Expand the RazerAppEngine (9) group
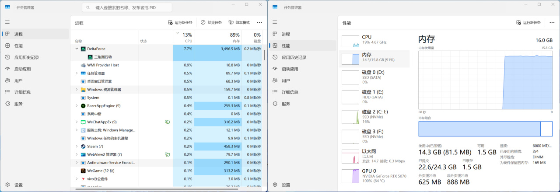Image resolution: width=560 pixels, height=192 pixels. 77,106
